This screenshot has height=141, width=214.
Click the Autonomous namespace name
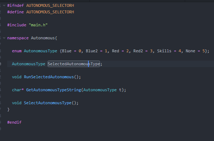[43, 38]
